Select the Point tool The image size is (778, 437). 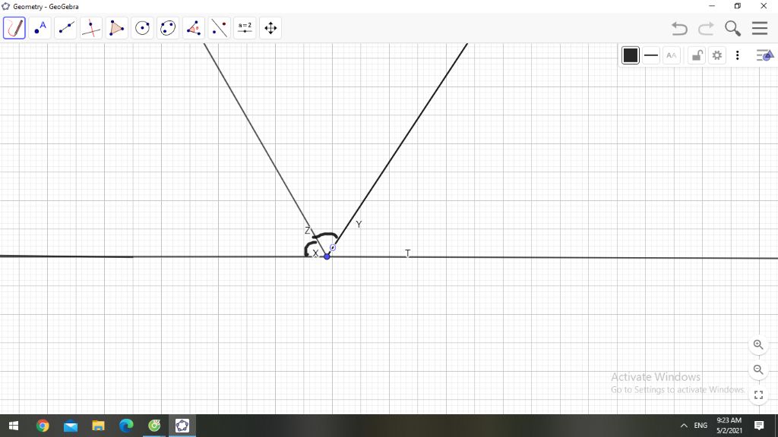[x=40, y=28]
